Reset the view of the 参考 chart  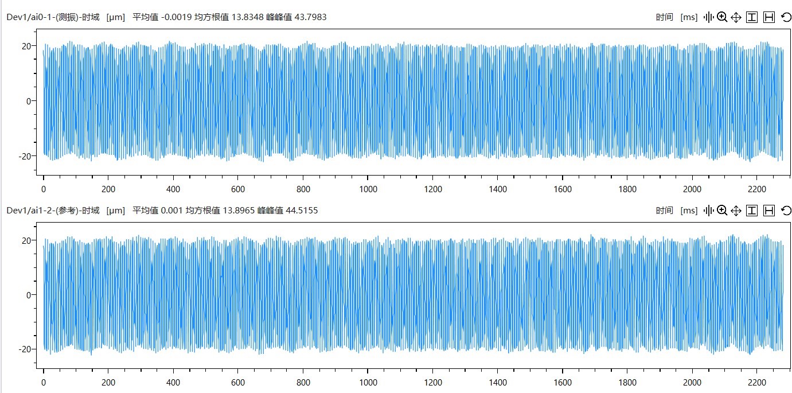click(x=786, y=211)
